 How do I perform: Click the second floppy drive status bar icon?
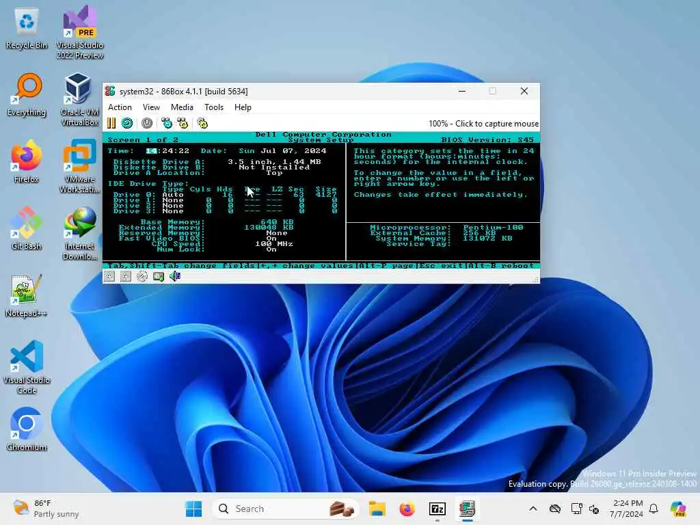(x=126, y=277)
